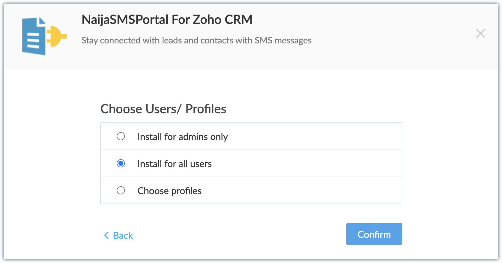Close the installation dialog with X

pos(480,33)
